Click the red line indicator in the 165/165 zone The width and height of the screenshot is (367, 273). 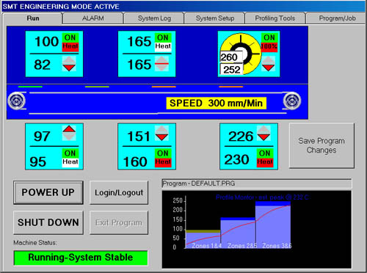pyautogui.click(x=161, y=64)
